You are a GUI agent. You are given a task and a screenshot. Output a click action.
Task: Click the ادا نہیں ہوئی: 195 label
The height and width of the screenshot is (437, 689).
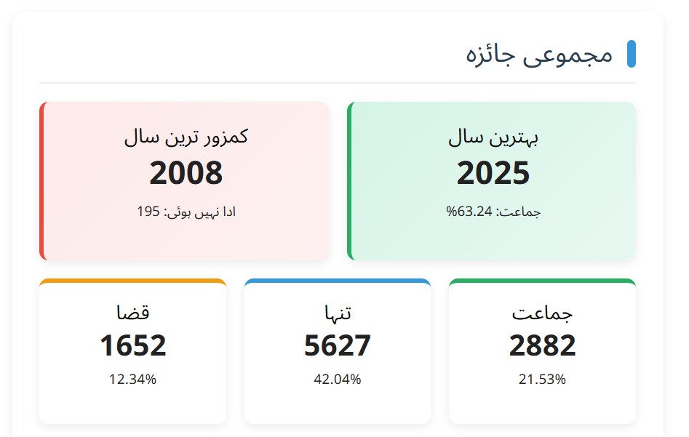pyautogui.click(x=185, y=211)
